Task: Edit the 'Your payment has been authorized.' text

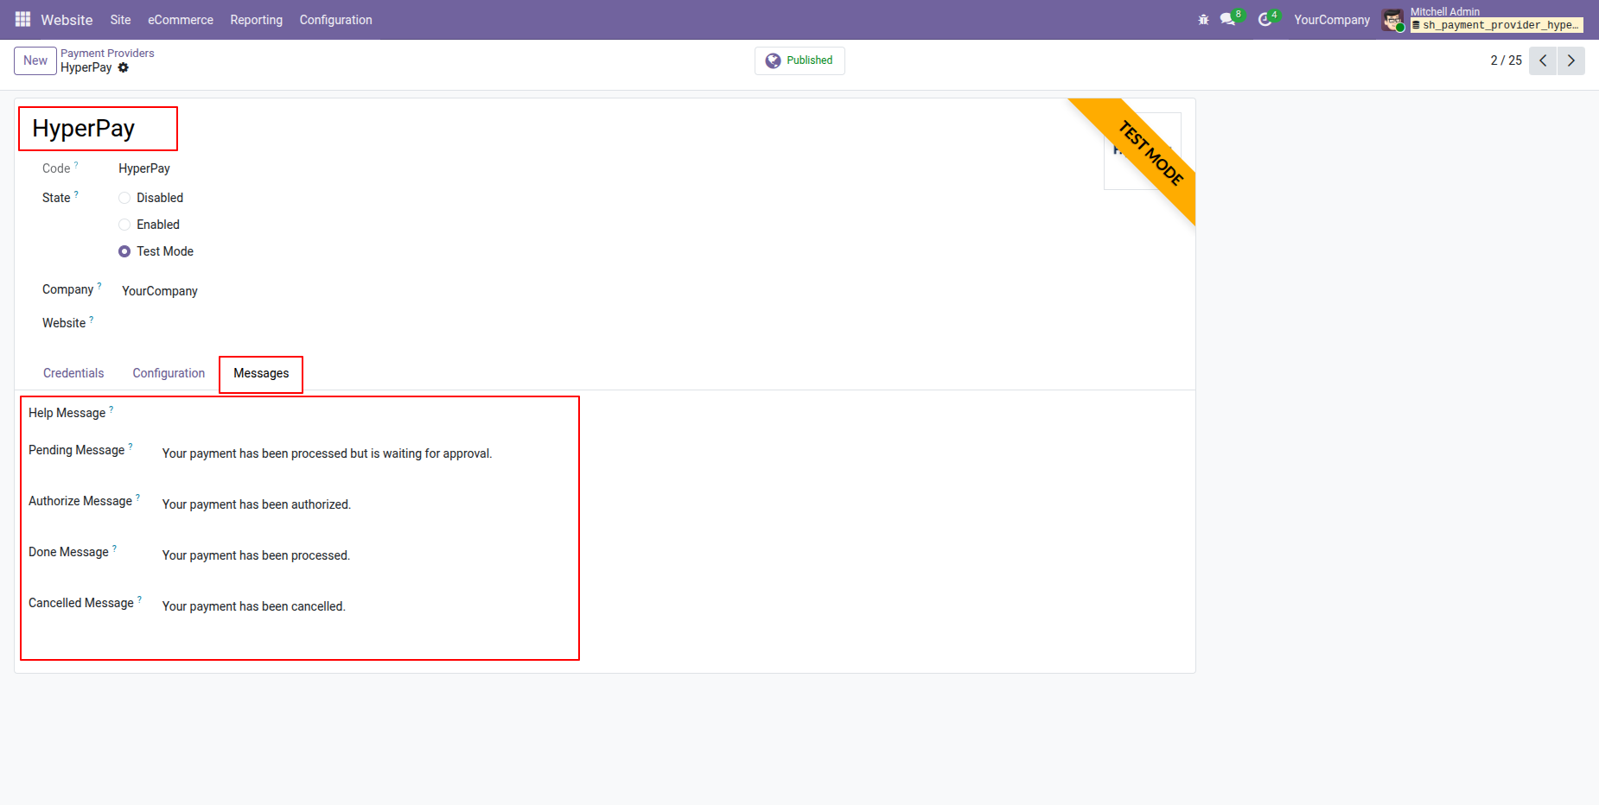Action: [x=257, y=504]
